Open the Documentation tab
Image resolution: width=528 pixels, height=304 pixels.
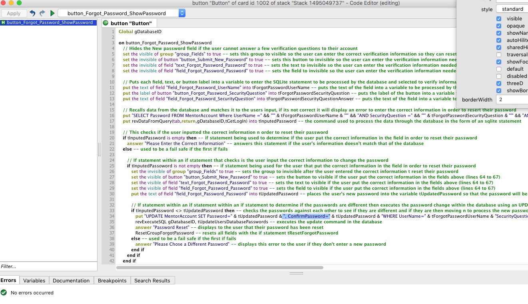tap(71, 280)
